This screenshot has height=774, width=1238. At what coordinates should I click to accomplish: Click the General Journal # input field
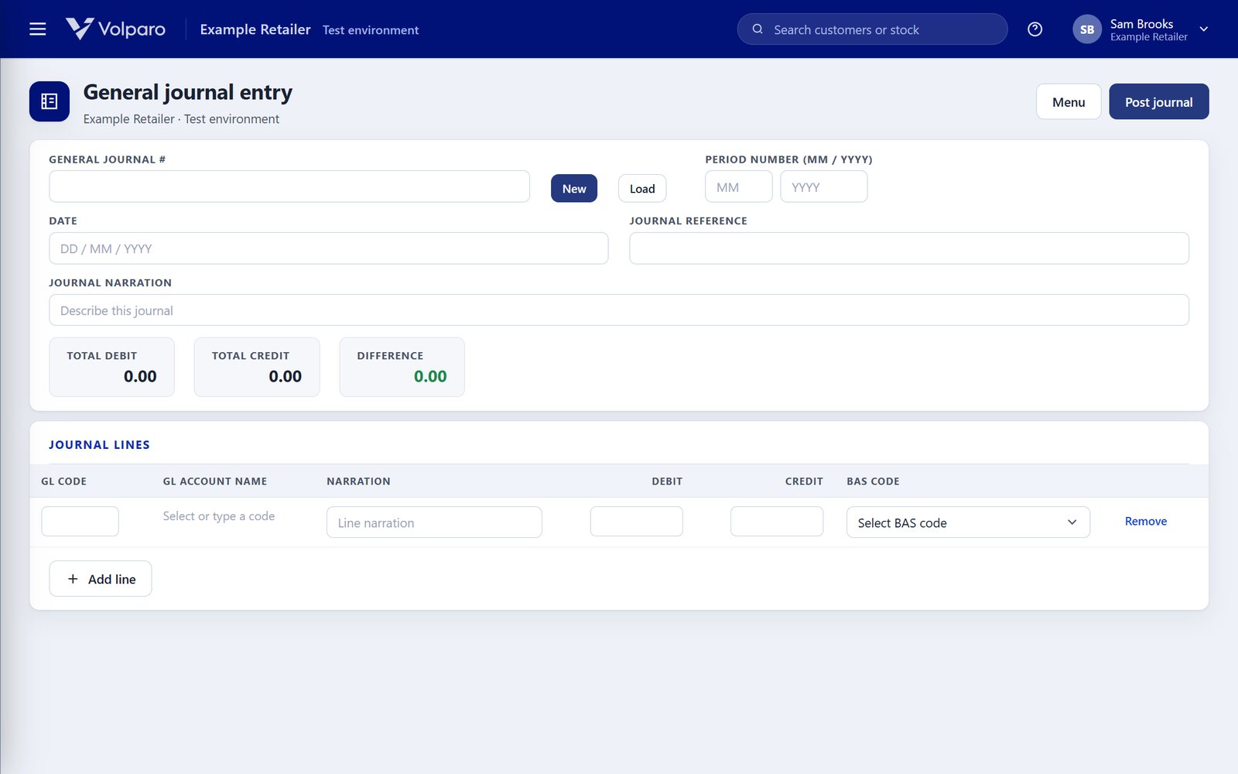[x=289, y=187]
